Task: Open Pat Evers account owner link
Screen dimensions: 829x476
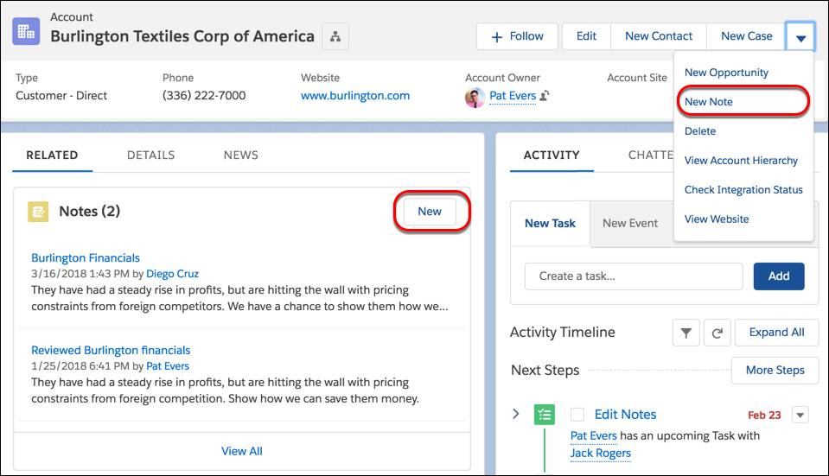Action: 513,96
